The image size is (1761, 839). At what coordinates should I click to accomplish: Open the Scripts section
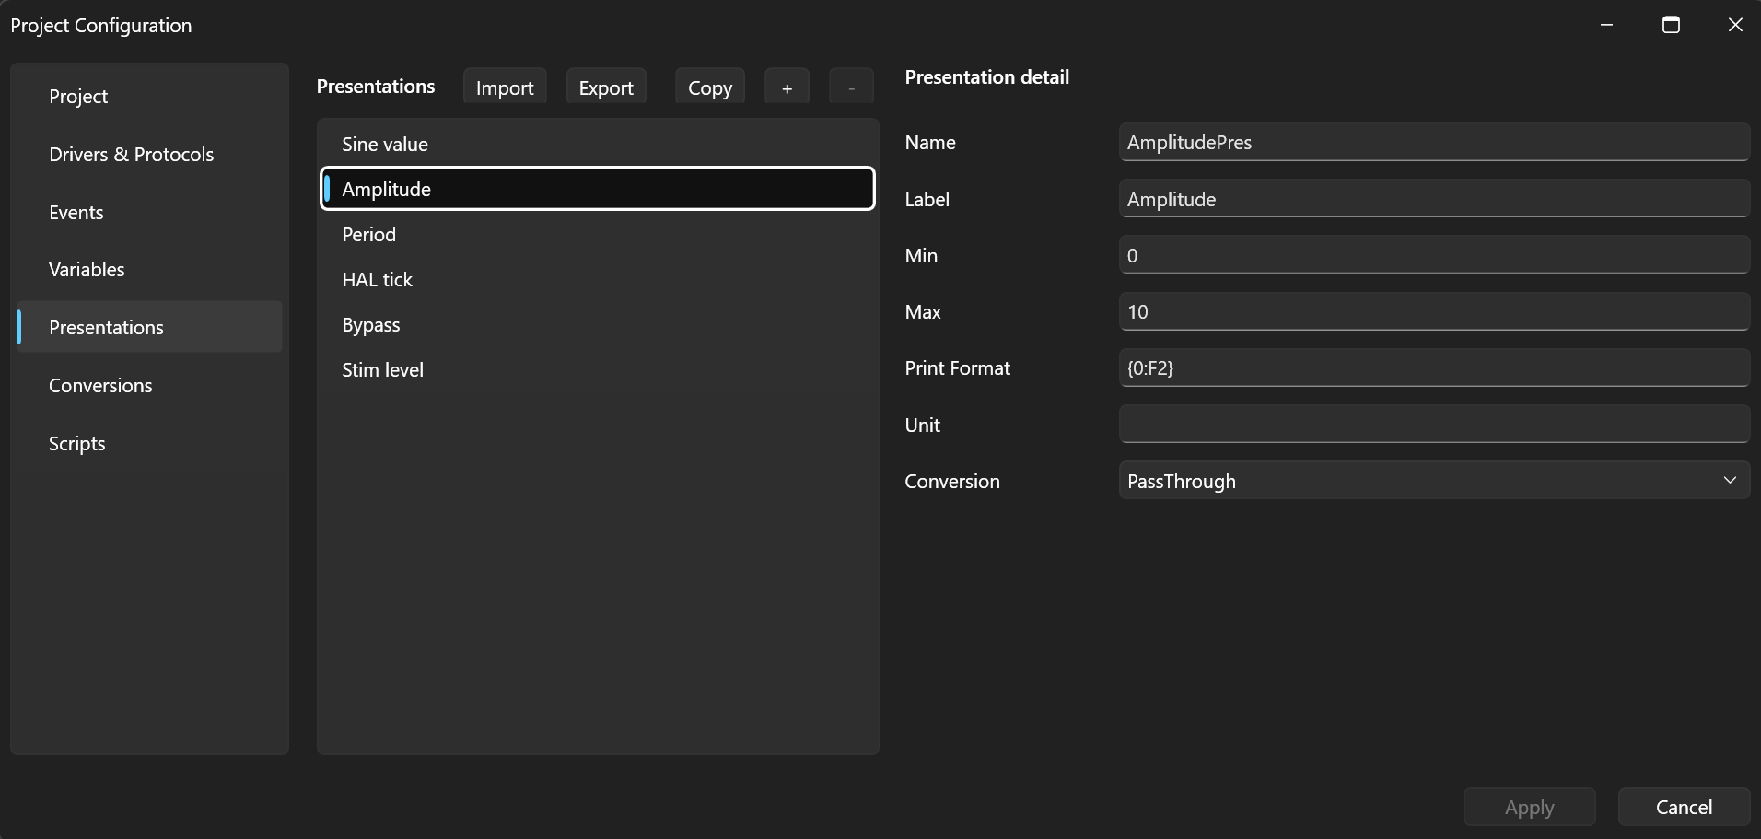[149, 443]
